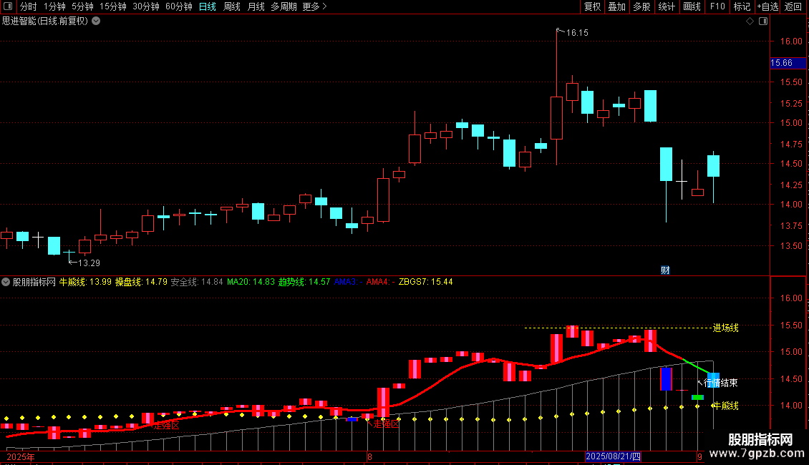Click the 安全线: 14.84 indicator value
Viewport: 809px width, 465px height.
coord(197,282)
